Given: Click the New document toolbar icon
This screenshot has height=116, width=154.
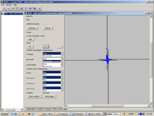Looking at the screenshot, I should 4,9.
